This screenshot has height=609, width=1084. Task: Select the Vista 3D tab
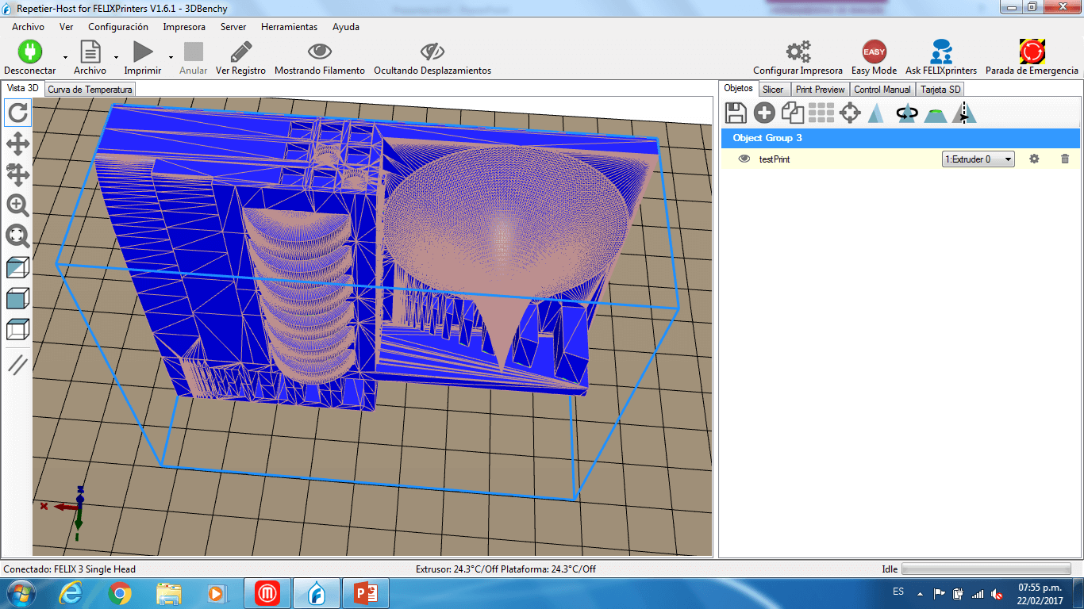click(x=22, y=88)
